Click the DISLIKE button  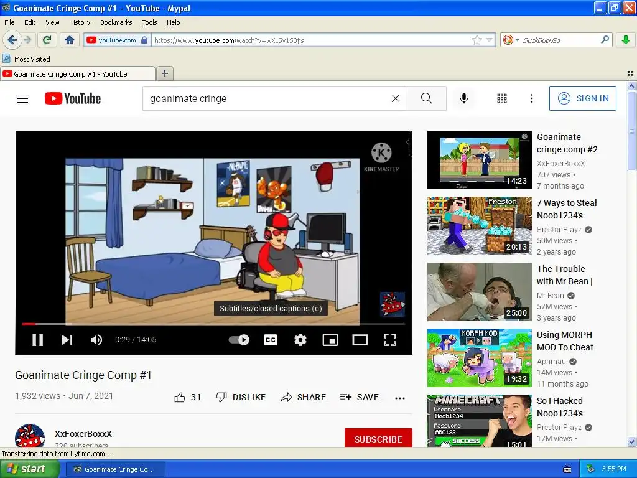(241, 397)
